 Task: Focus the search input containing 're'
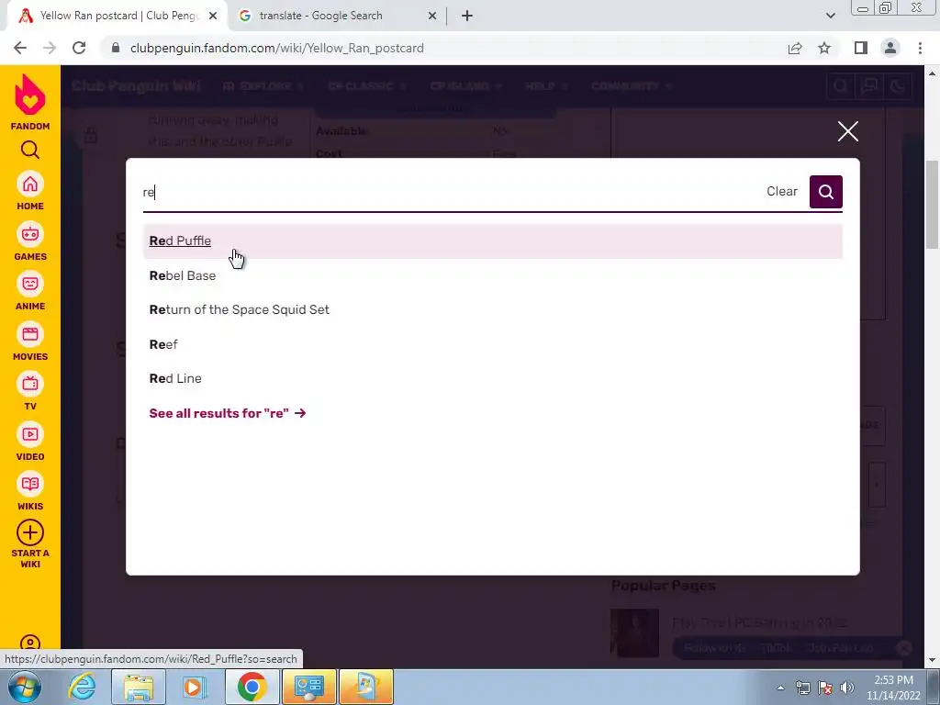450,193
